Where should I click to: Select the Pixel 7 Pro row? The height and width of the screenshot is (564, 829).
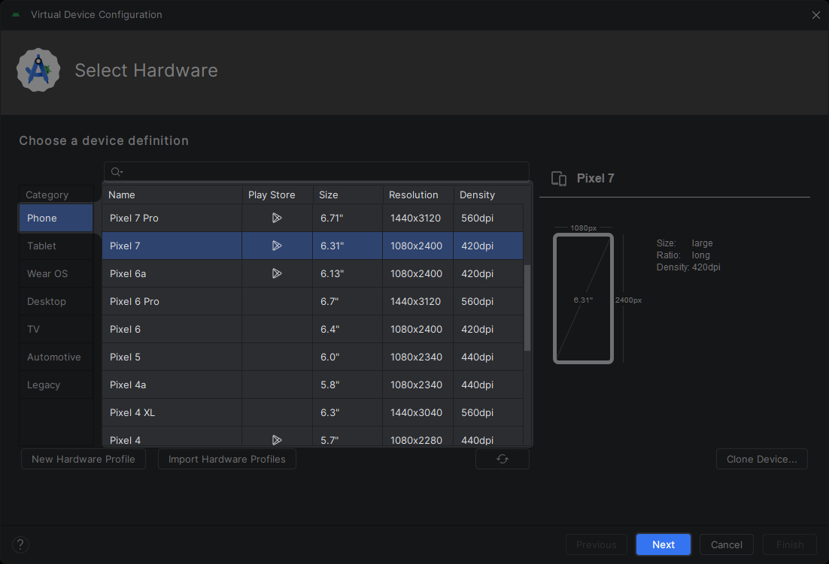tap(312, 218)
